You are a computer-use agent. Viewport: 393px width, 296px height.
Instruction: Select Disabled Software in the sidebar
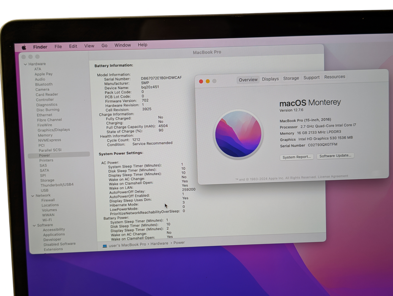(x=60, y=244)
